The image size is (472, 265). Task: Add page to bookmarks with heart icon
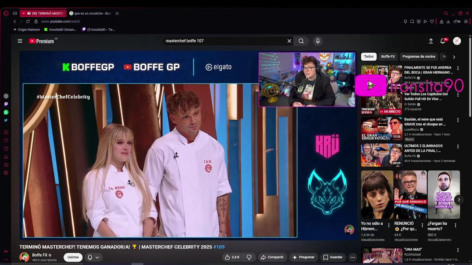[x=432, y=21]
